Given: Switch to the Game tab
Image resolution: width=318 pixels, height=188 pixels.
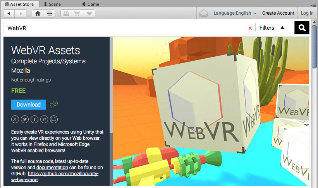Looking at the screenshot, I should (x=91, y=4).
